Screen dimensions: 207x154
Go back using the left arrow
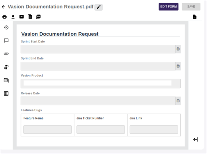4,7
